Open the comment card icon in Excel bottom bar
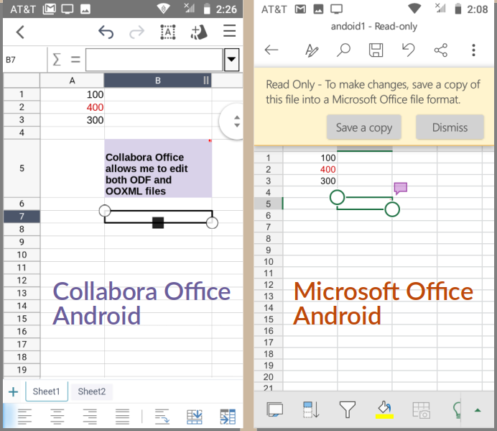497x431 pixels. (x=275, y=409)
